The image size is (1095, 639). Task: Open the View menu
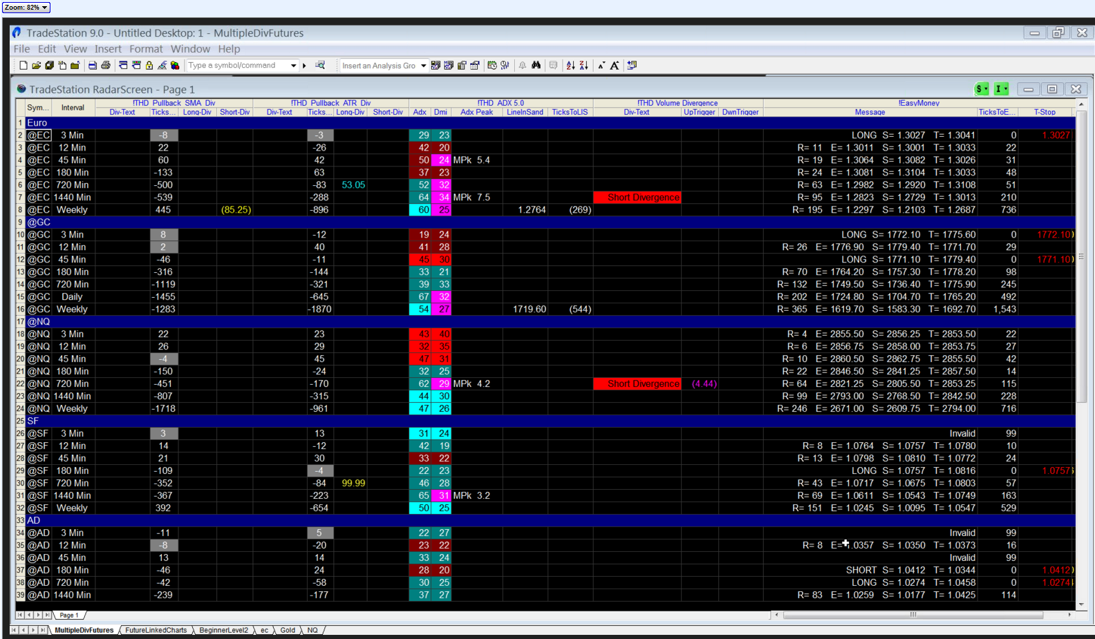(x=75, y=49)
